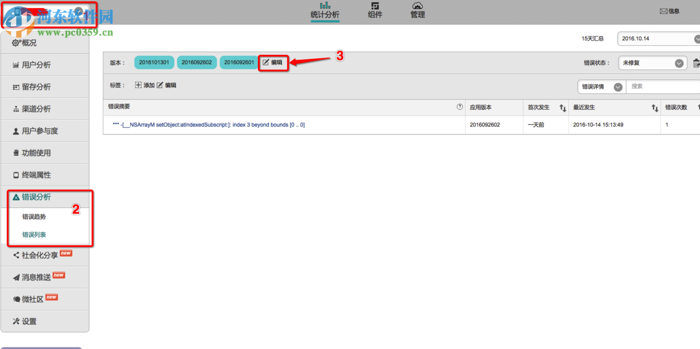Open the 2016.10.14 date dropdown
Viewport: 700px width, 349px height.
(658, 39)
